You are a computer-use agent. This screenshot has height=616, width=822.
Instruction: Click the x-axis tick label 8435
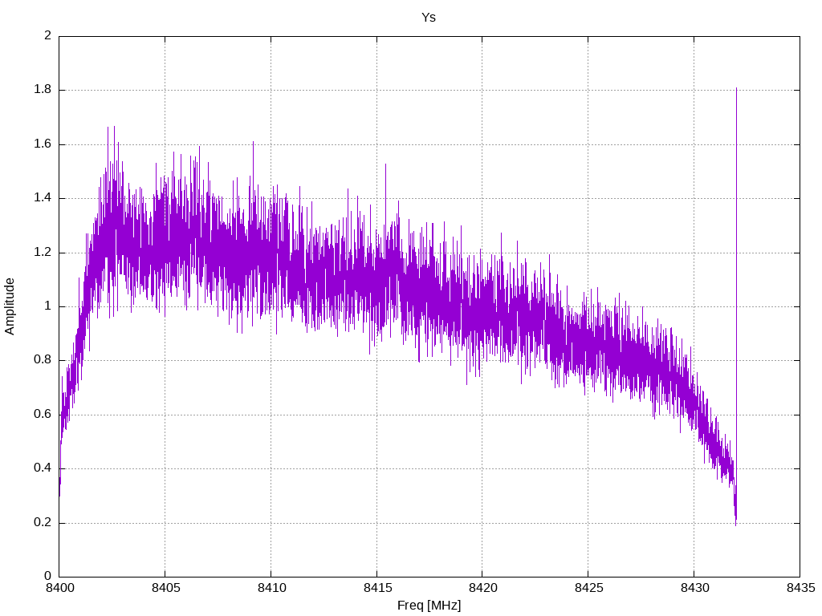point(800,588)
